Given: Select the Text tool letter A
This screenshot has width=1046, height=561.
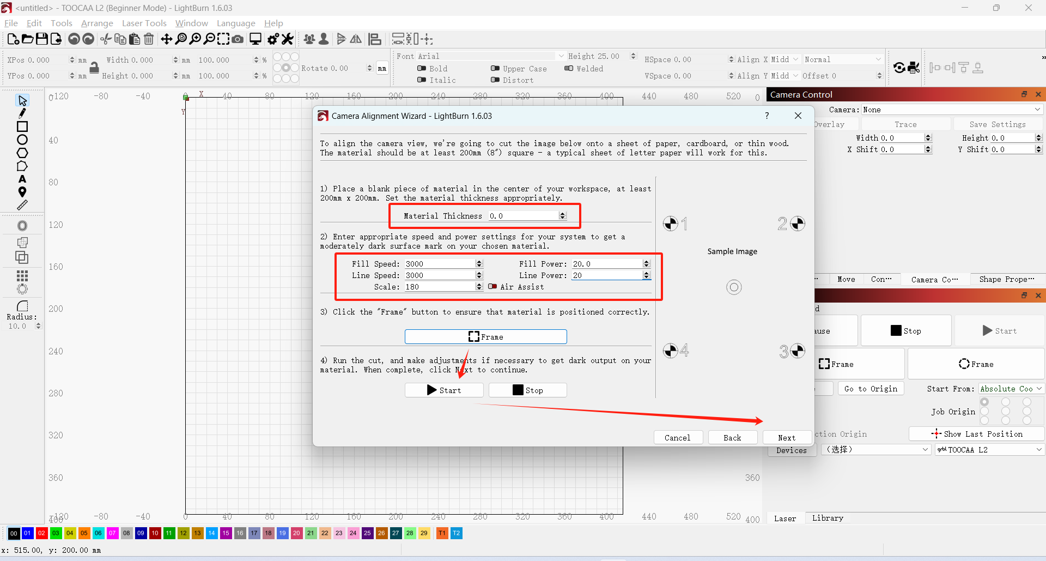Looking at the screenshot, I should (x=22, y=179).
